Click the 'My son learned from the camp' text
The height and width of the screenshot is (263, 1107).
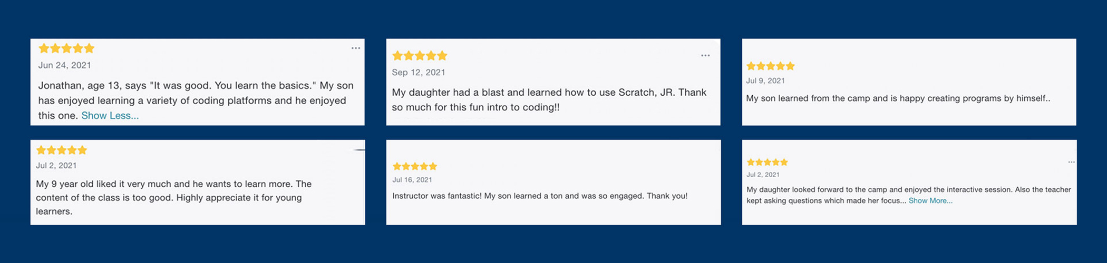tap(898, 98)
